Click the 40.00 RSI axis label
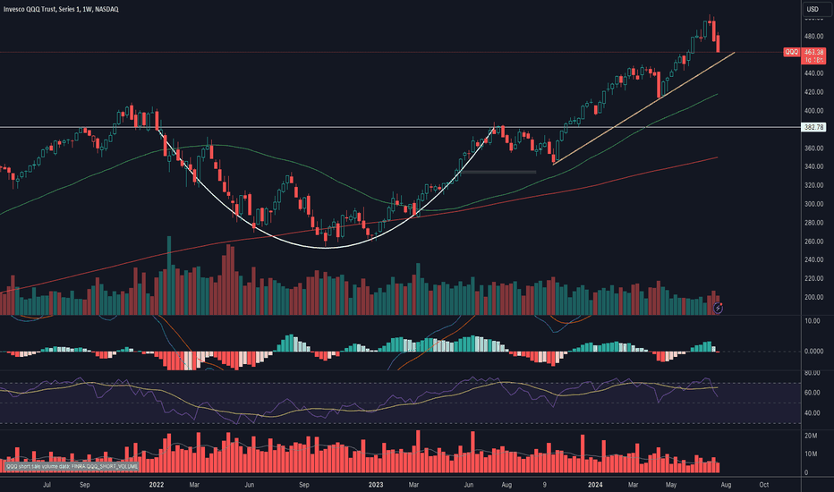Viewport: 834px width, 492px height. pyautogui.click(x=813, y=412)
